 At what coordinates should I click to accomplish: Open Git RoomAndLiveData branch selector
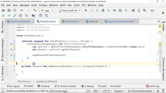click(x=141, y=91)
